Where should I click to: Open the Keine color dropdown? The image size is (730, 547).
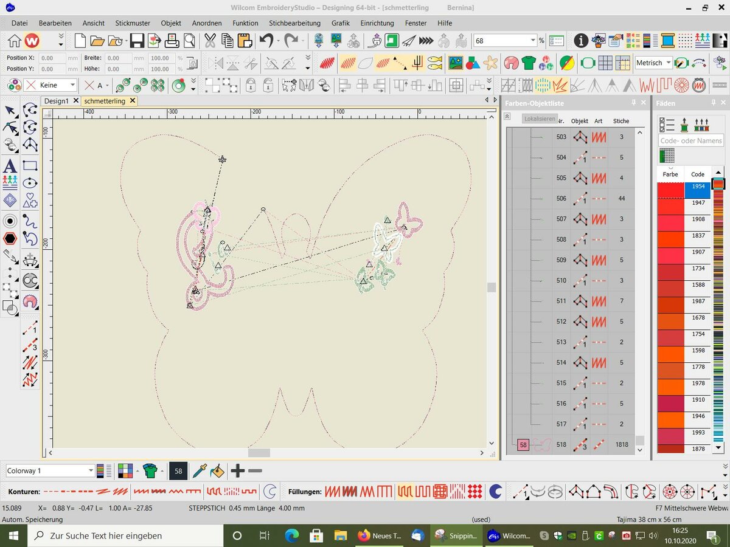click(72, 85)
